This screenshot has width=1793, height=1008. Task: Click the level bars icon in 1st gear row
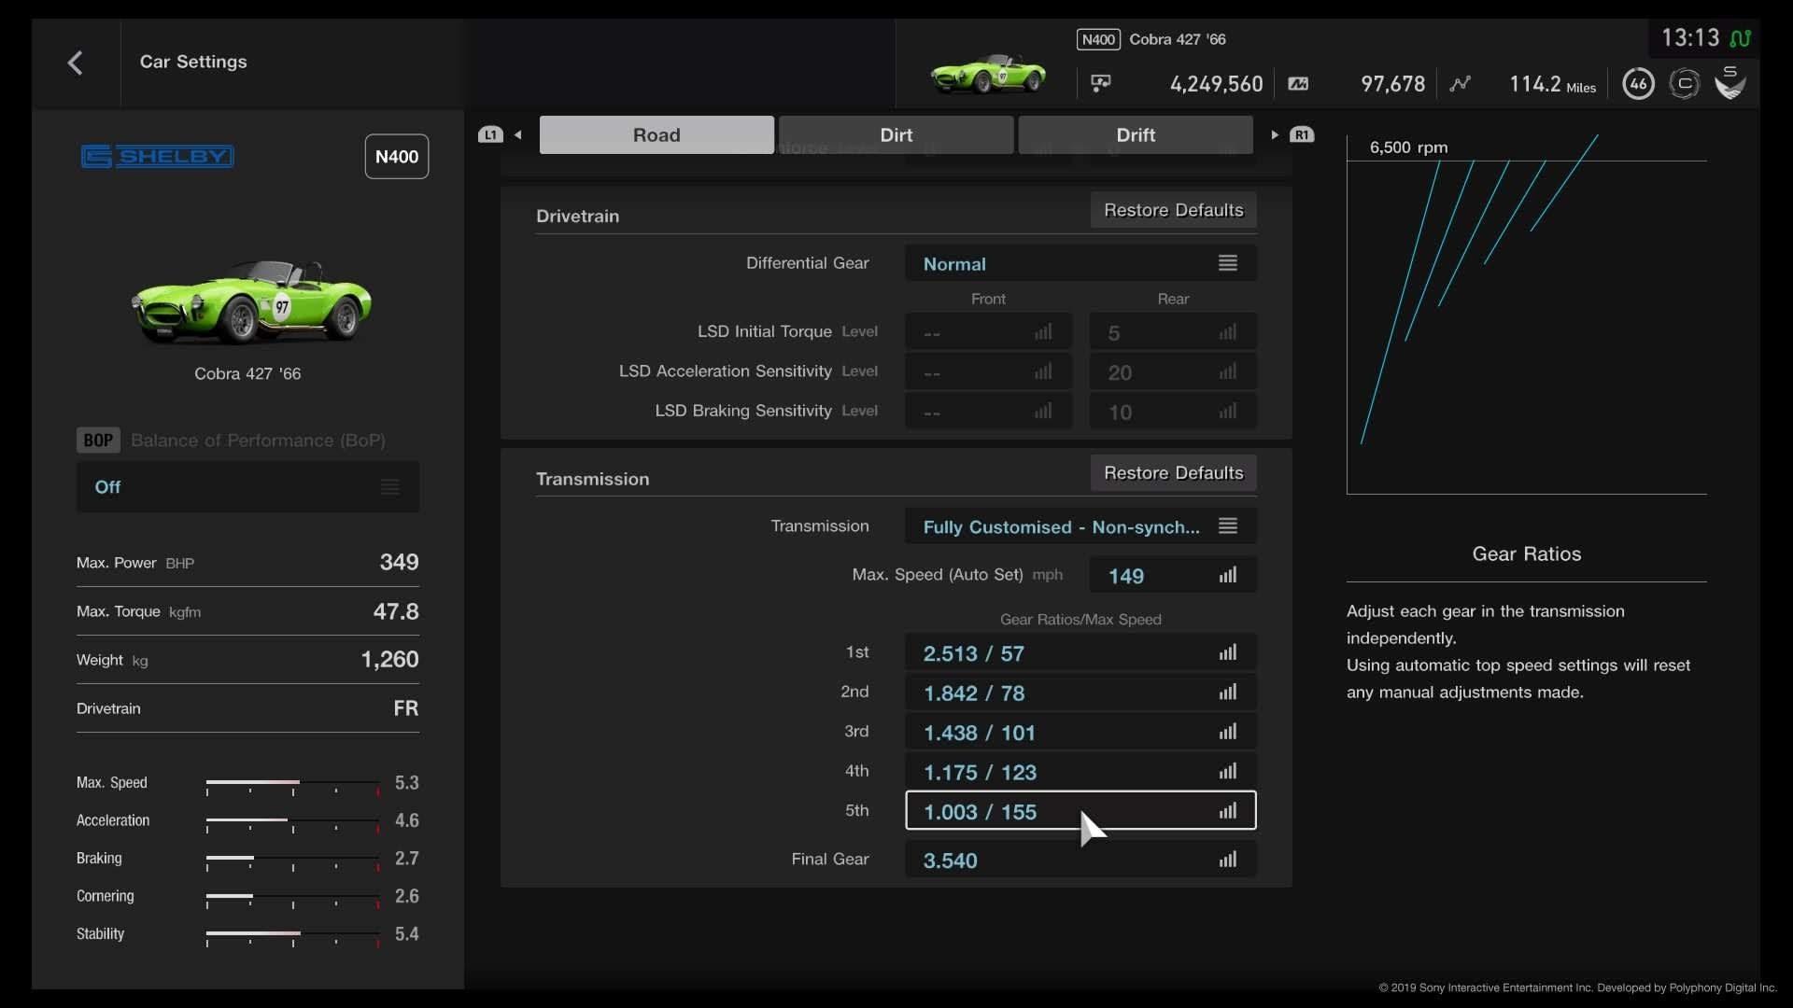pyautogui.click(x=1228, y=652)
